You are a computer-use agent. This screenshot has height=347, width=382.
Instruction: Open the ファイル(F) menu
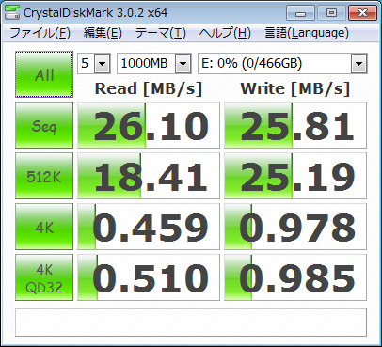(40, 33)
